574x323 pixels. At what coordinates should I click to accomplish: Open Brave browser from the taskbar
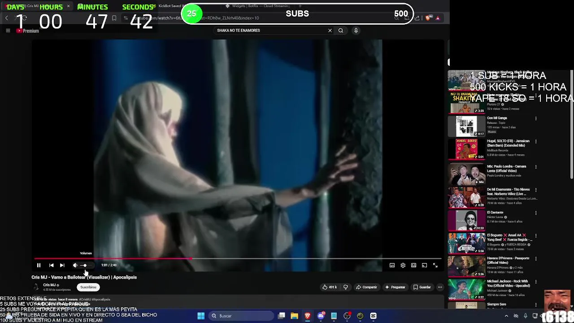point(308,316)
